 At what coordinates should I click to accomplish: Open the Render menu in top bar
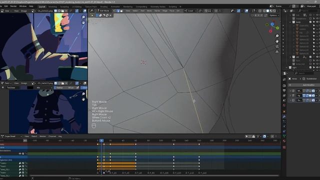tap(13, 6)
